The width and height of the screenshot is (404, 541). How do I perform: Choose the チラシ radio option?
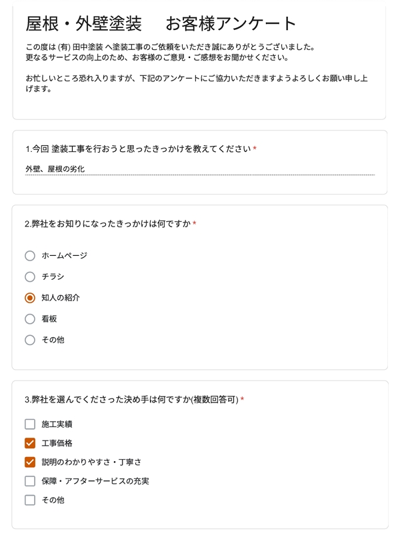pyautogui.click(x=29, y=276)
